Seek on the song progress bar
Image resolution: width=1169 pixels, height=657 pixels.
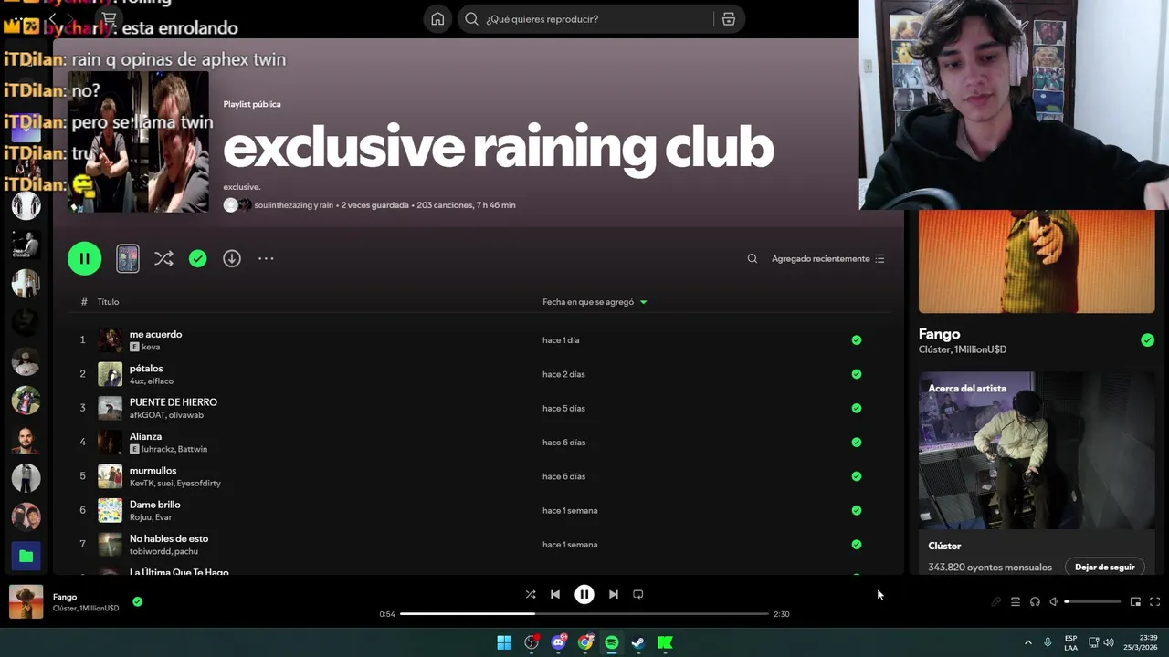[x=584, y=614]
